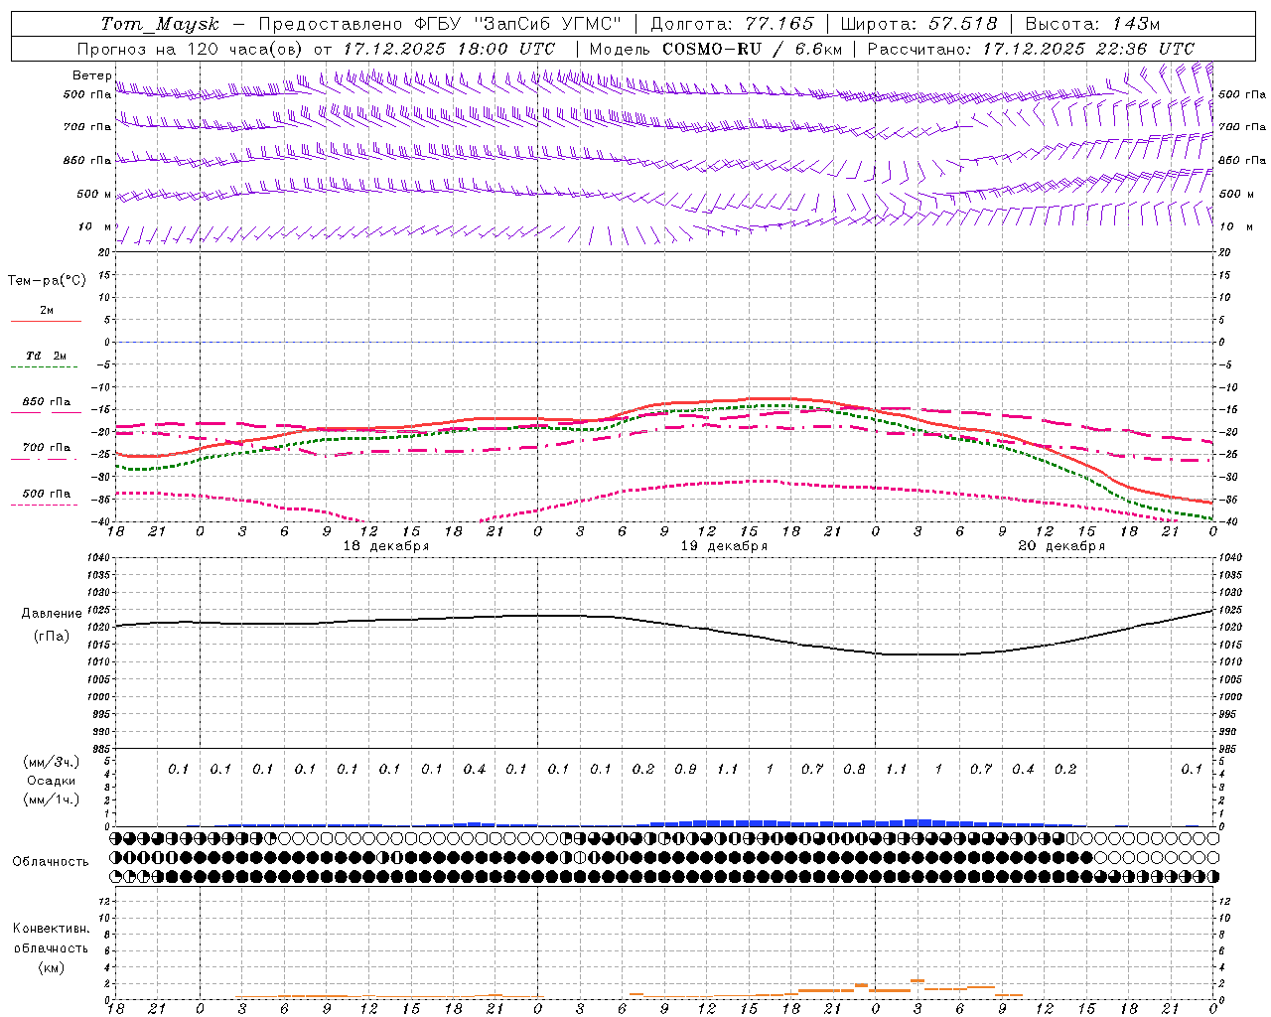Click the dash-dot line sample under "700 гПа" legend

46,460
